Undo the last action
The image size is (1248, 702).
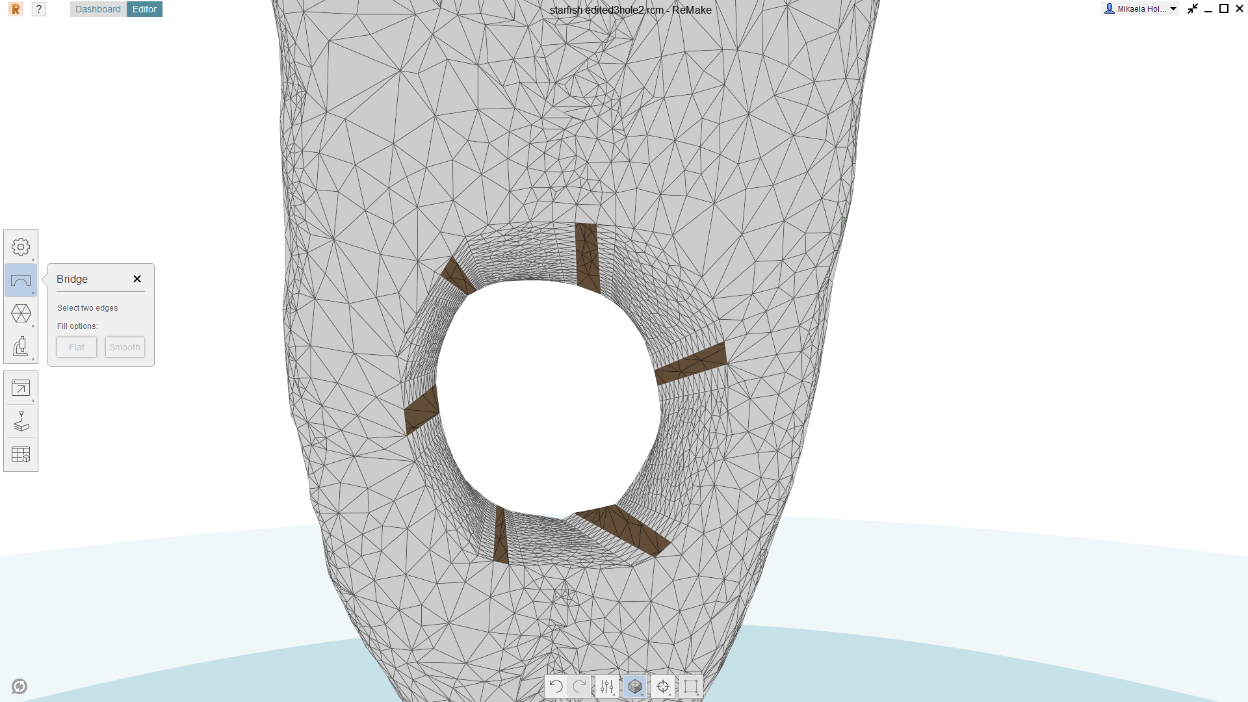[x=556, y=686]
